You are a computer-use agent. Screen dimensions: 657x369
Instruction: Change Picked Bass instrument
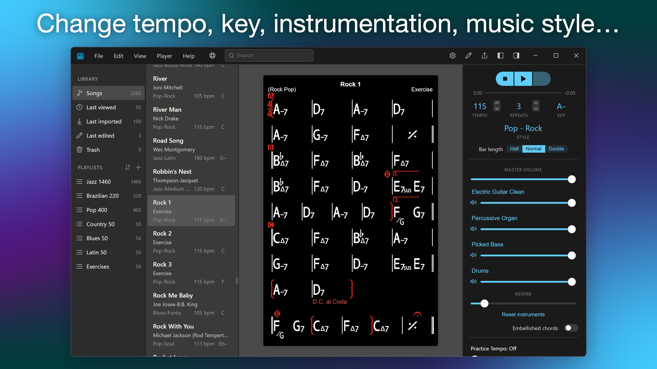coord(487,244)
